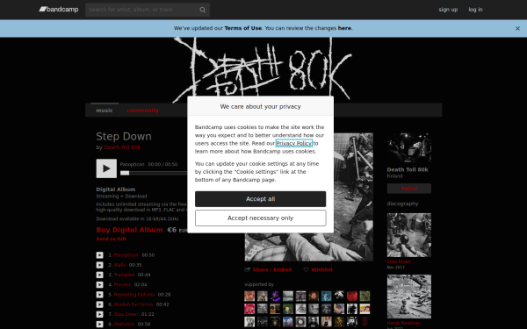The height and width of the screenshot is (329, 527).
Task: Click Buy Digital Album
Action: (129, 230)
